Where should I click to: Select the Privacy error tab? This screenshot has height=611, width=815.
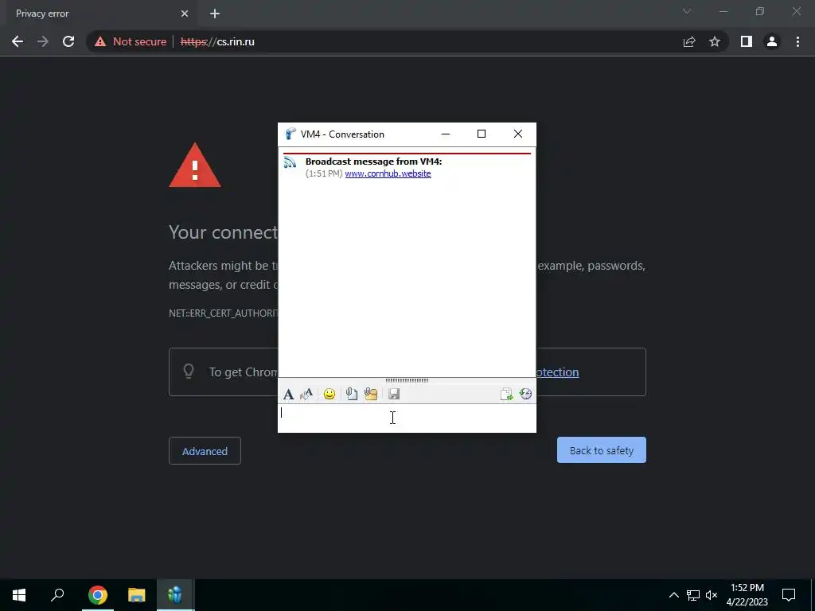pyautogui.click(x=99, y=14)
